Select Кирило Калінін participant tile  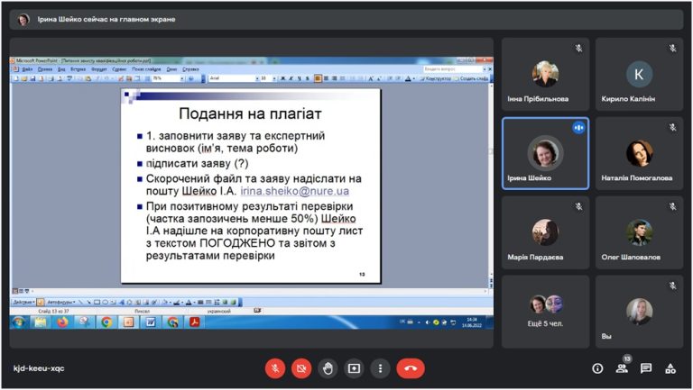pyautogui.click(x=639, y=74)
